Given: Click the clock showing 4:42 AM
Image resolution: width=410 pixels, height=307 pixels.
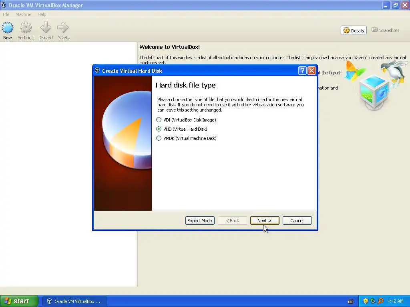Looking at the screenshot, I should point(395,301).
